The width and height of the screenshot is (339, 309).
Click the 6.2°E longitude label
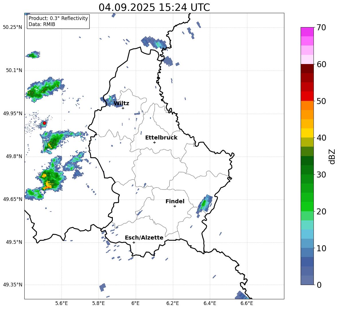pyautogui.click(x=173, y=303)
